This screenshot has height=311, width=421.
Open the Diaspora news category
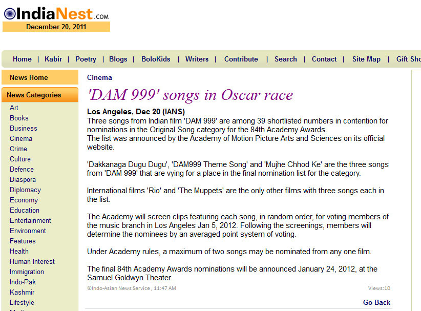click(23, 179)
